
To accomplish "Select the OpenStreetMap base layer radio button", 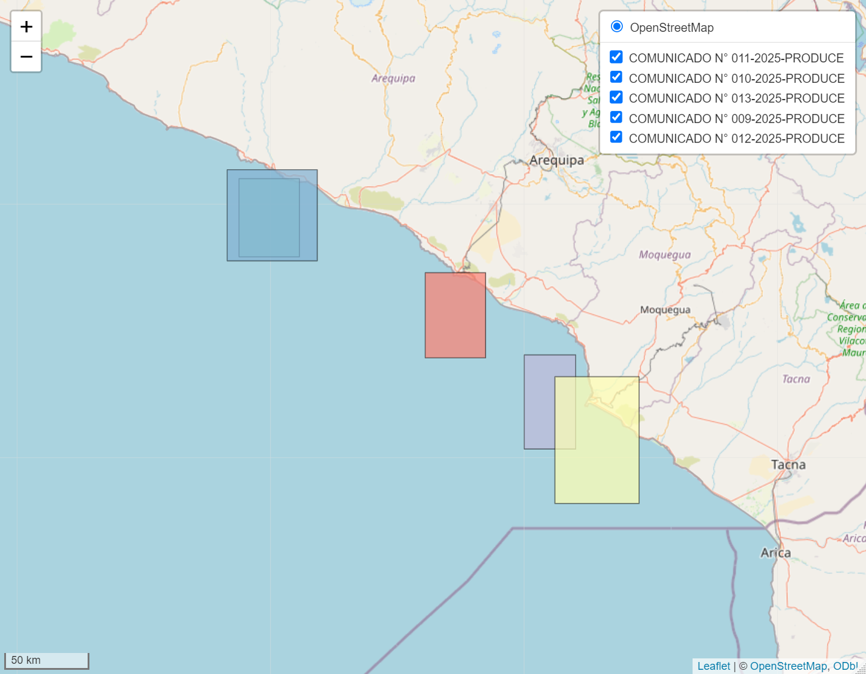I will click(616, 26).
